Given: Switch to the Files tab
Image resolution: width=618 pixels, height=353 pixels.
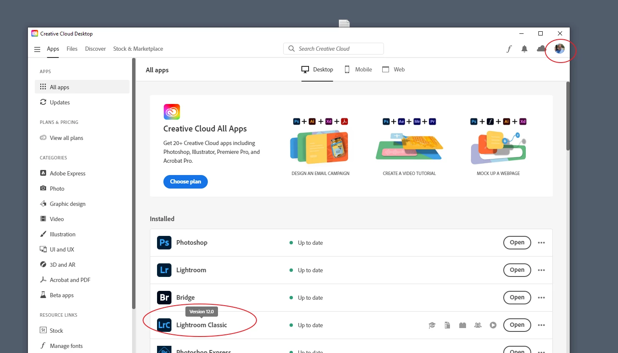Looking at the screenshot, I should tap(72, 49).
